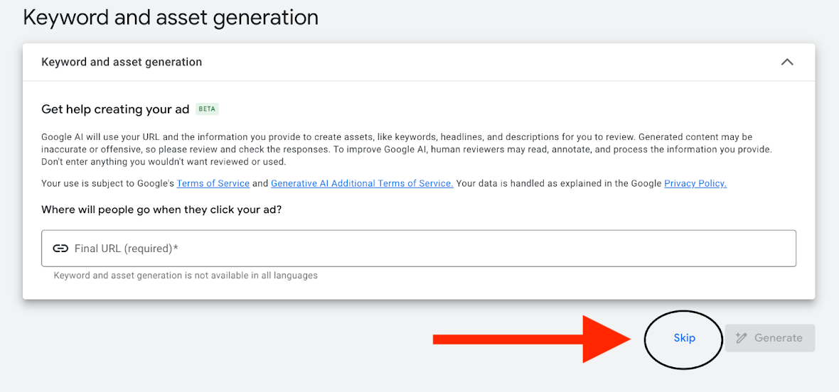Open the Google Privacy Policy link
839x392 pixels.
pos(695,183)
